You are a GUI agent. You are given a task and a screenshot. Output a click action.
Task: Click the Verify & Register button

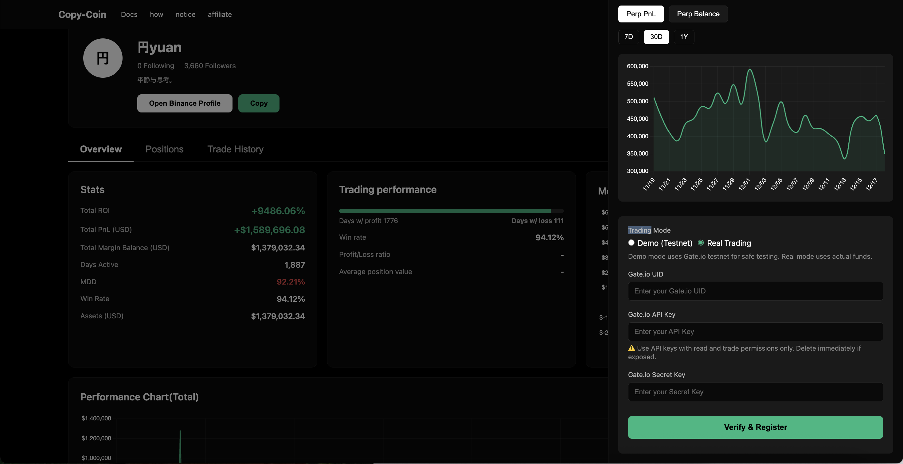[755, 427]
